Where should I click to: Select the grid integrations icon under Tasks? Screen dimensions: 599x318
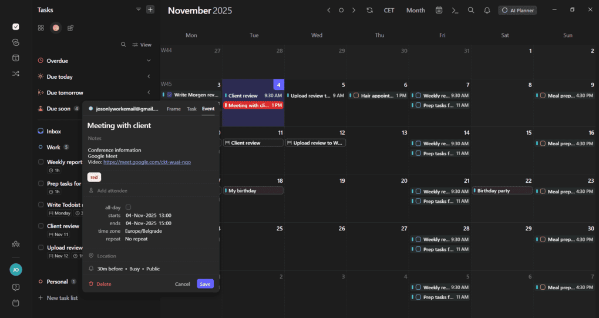pyautogui.click(x=41, y=28)
